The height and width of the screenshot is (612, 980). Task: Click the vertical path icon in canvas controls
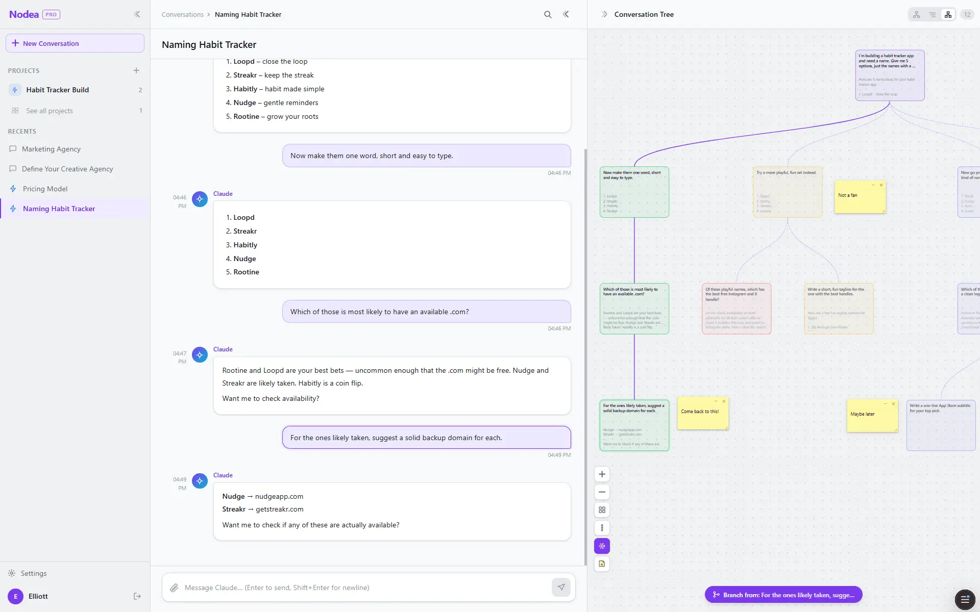602,528
